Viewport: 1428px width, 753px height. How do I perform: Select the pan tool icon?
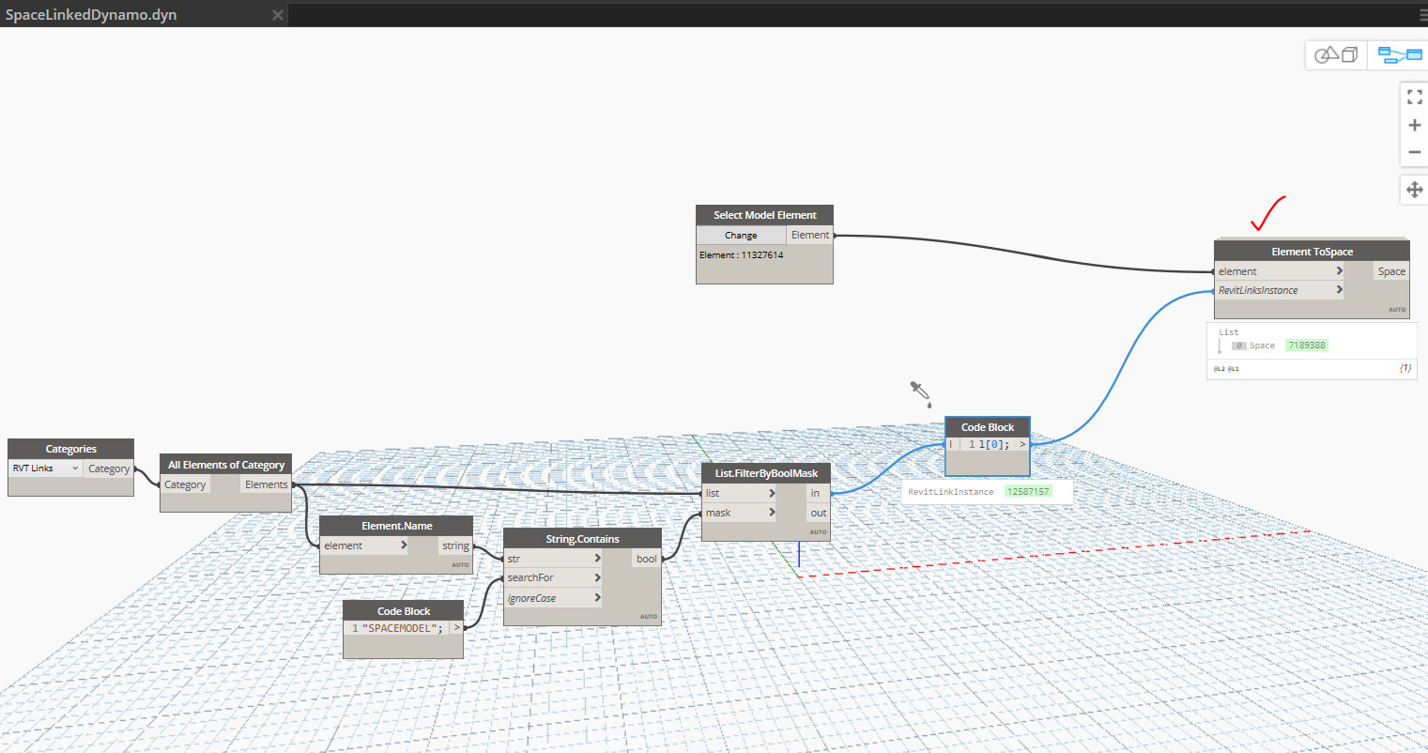(x=1414, y=189)
